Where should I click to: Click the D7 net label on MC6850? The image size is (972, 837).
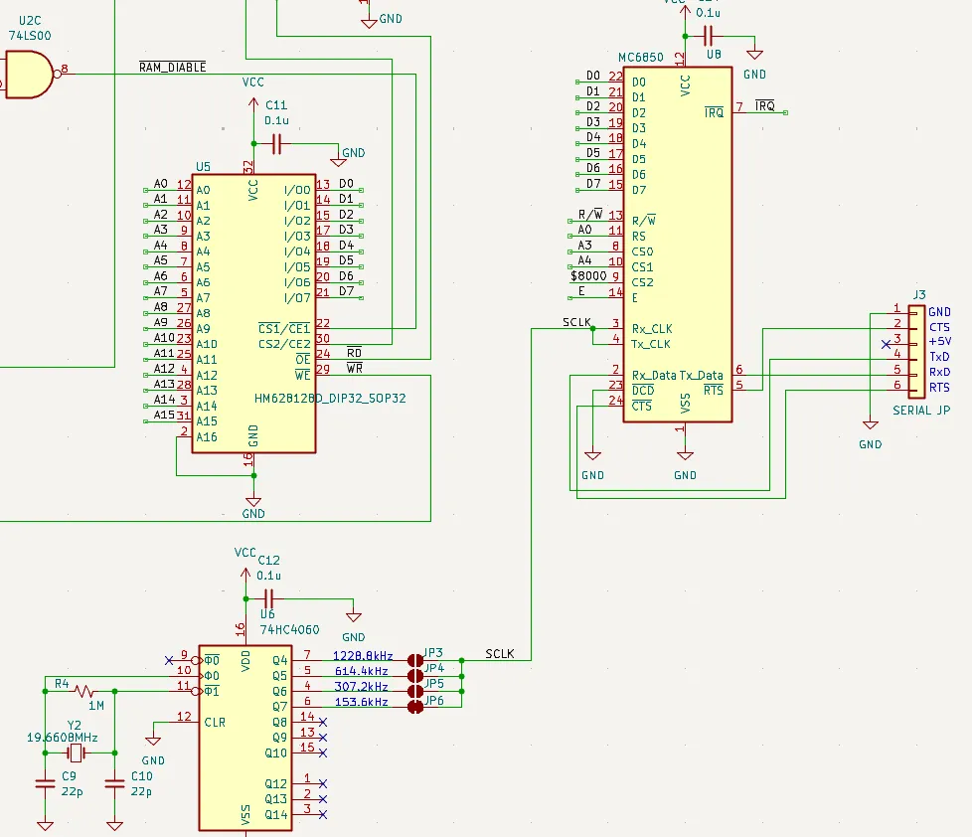[x=593, y=184]
